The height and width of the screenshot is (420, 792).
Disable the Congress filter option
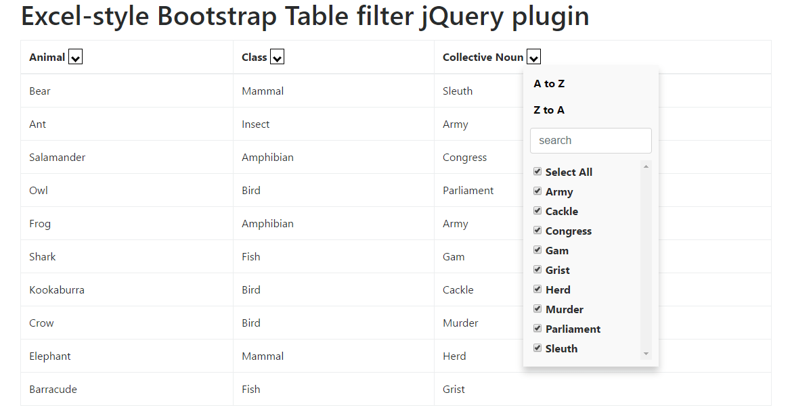click(537, 231)
